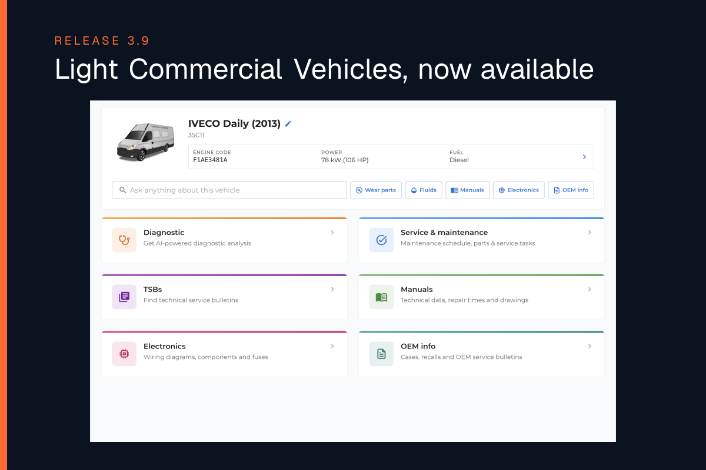Screen dimensions: 706x470
Task: Select the 'TSBs' card title
Action: click(x=153, y=290)
